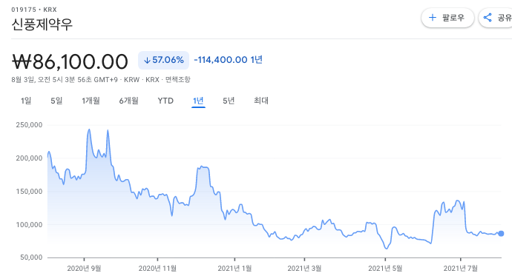Click the 2020년 11월 axis label

point(157,269)
